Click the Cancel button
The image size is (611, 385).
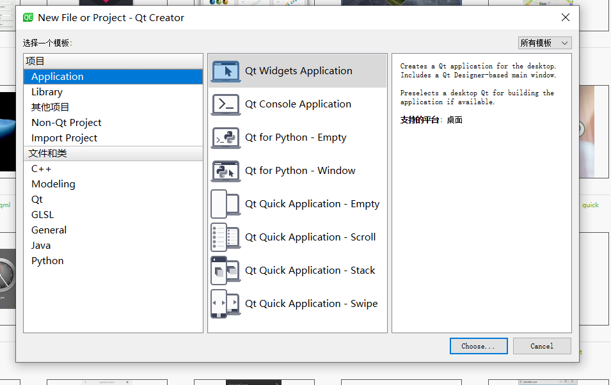point(542,346)
